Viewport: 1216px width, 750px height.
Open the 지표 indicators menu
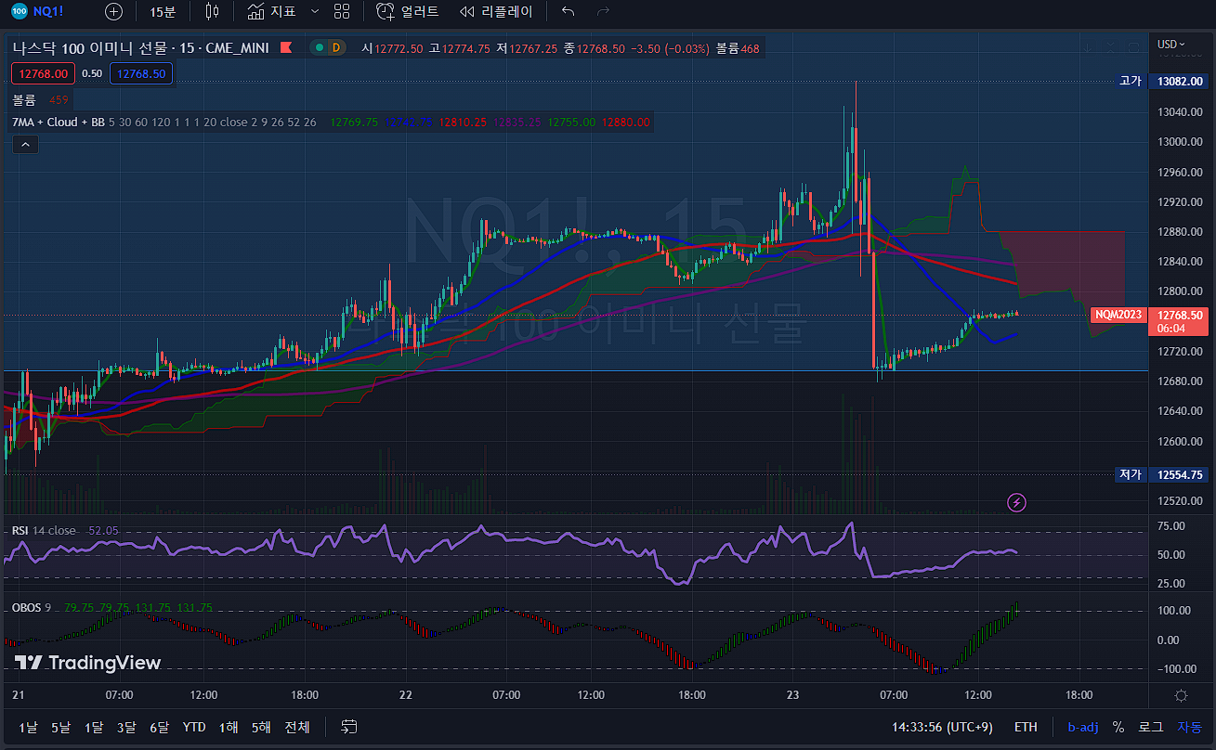[x=271, y=12]
